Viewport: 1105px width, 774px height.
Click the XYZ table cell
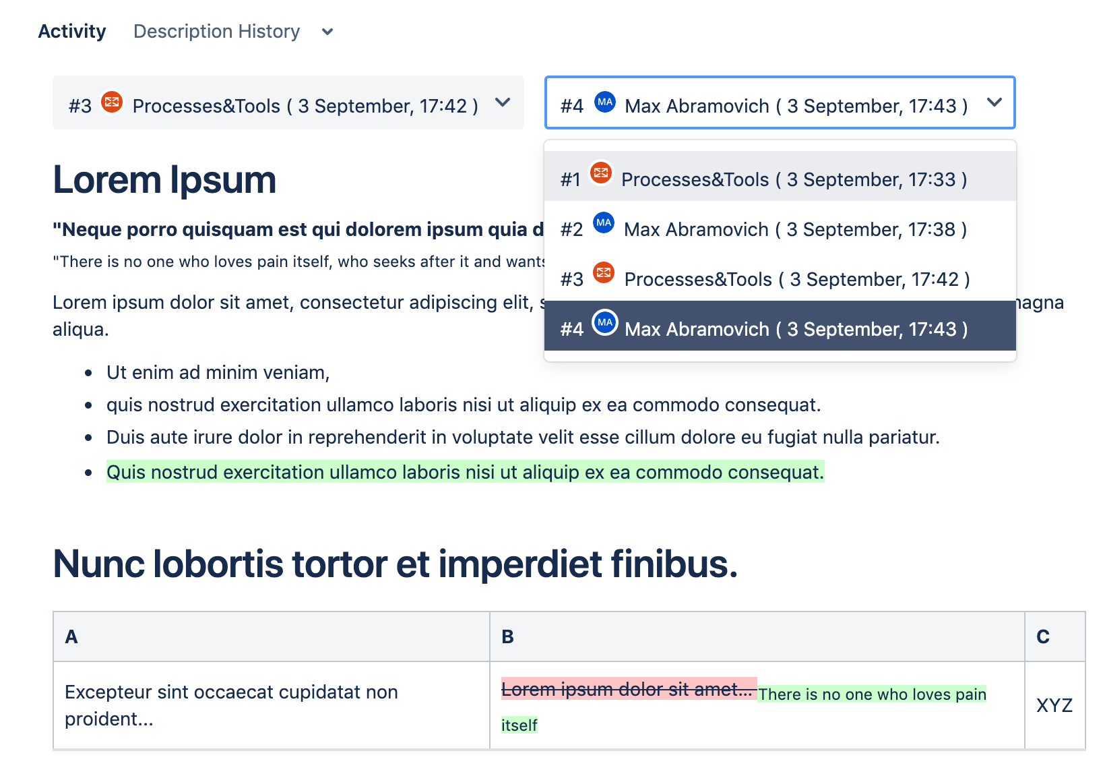1054,705
